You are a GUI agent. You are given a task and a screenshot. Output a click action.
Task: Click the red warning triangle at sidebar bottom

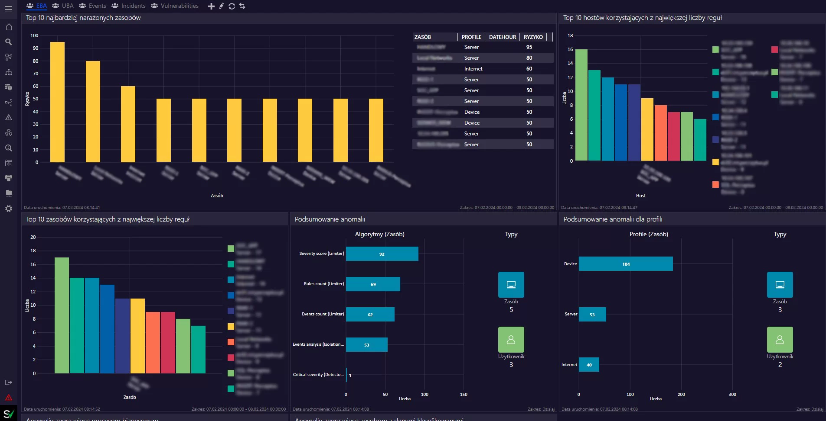(x=9, y=397)
